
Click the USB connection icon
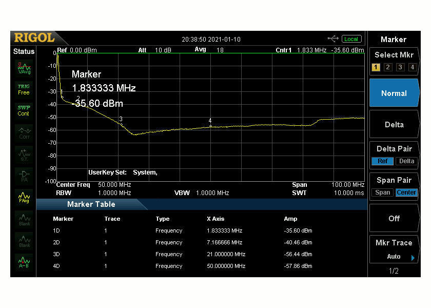(333, 39)
